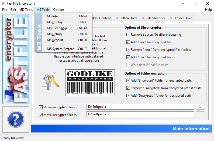Choose MS Info from the menu
This screenshot has height=141, width=214.
point(67,16)
